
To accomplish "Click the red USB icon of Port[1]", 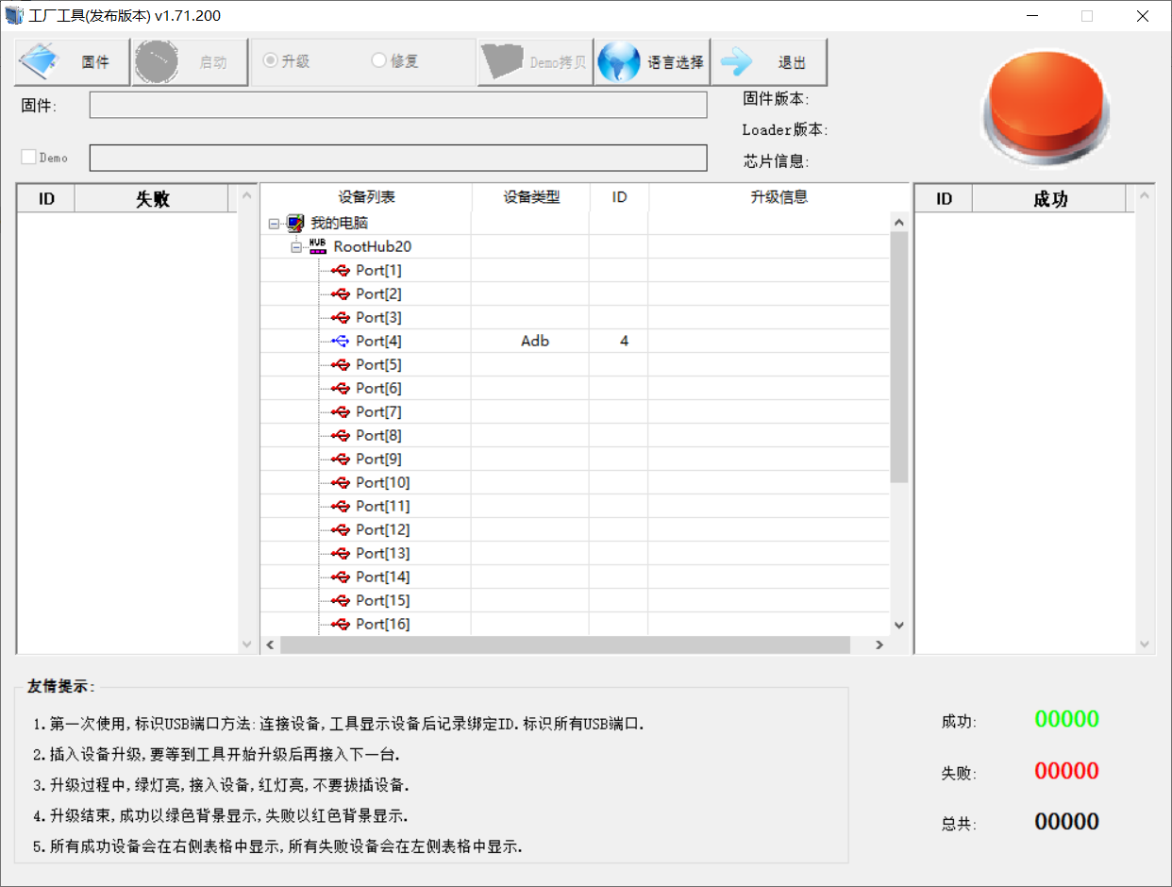I will click(341, 270).
